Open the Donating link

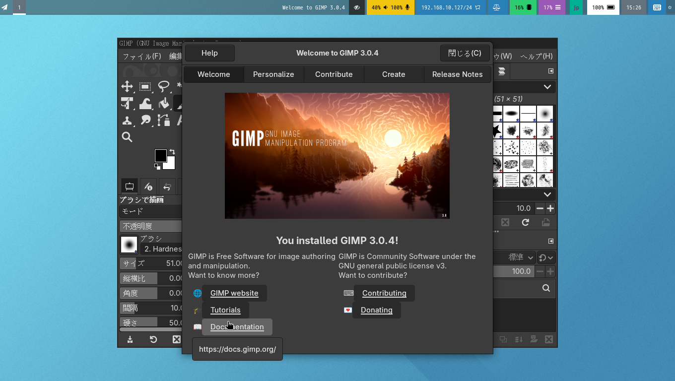[376, 310]
